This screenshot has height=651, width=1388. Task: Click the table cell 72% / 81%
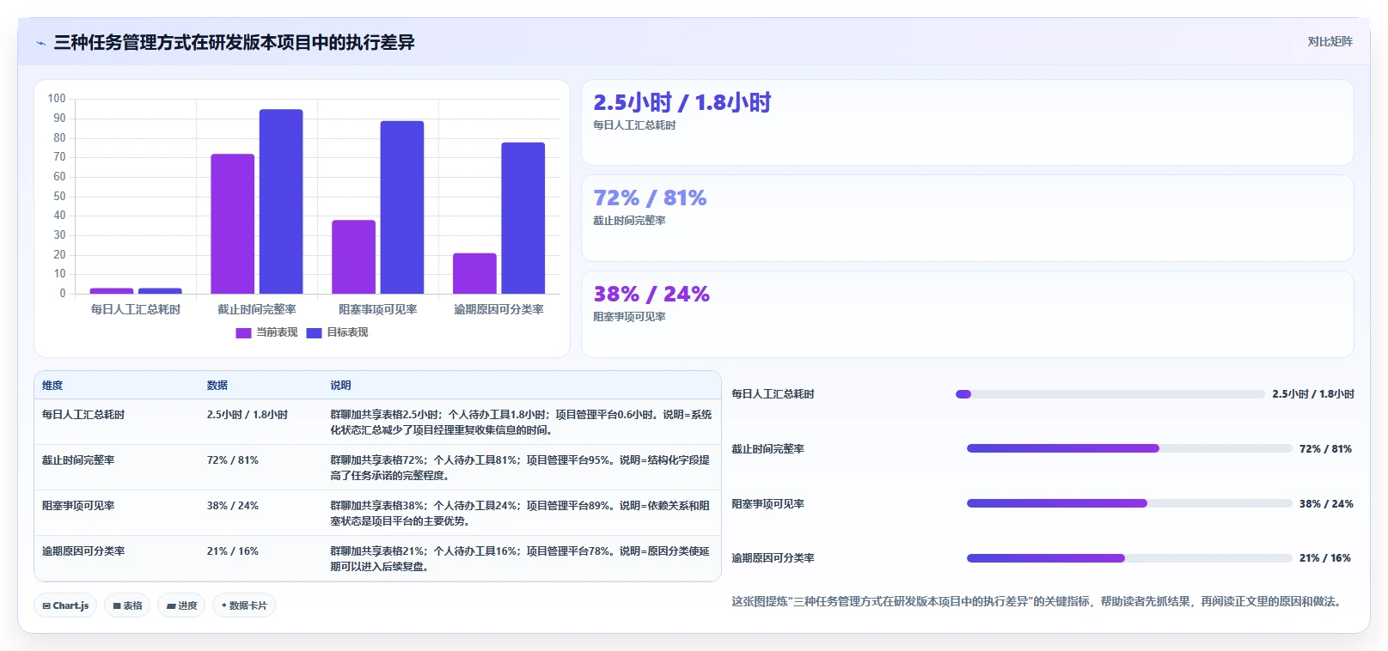[232, 460]
